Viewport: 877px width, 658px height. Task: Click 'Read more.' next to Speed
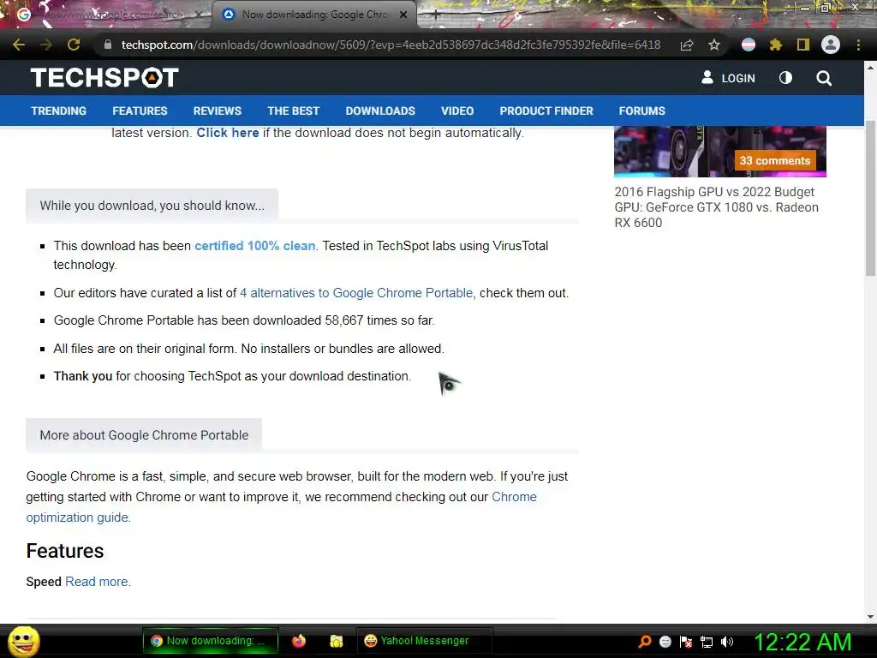coord(98,582)
